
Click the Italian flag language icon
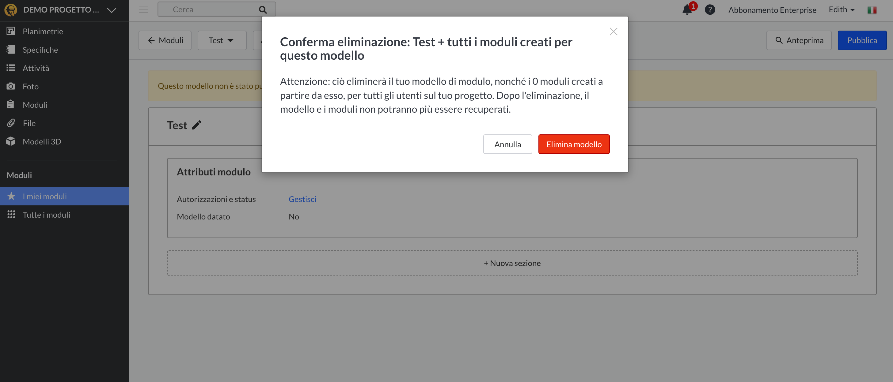pos(872,10)
